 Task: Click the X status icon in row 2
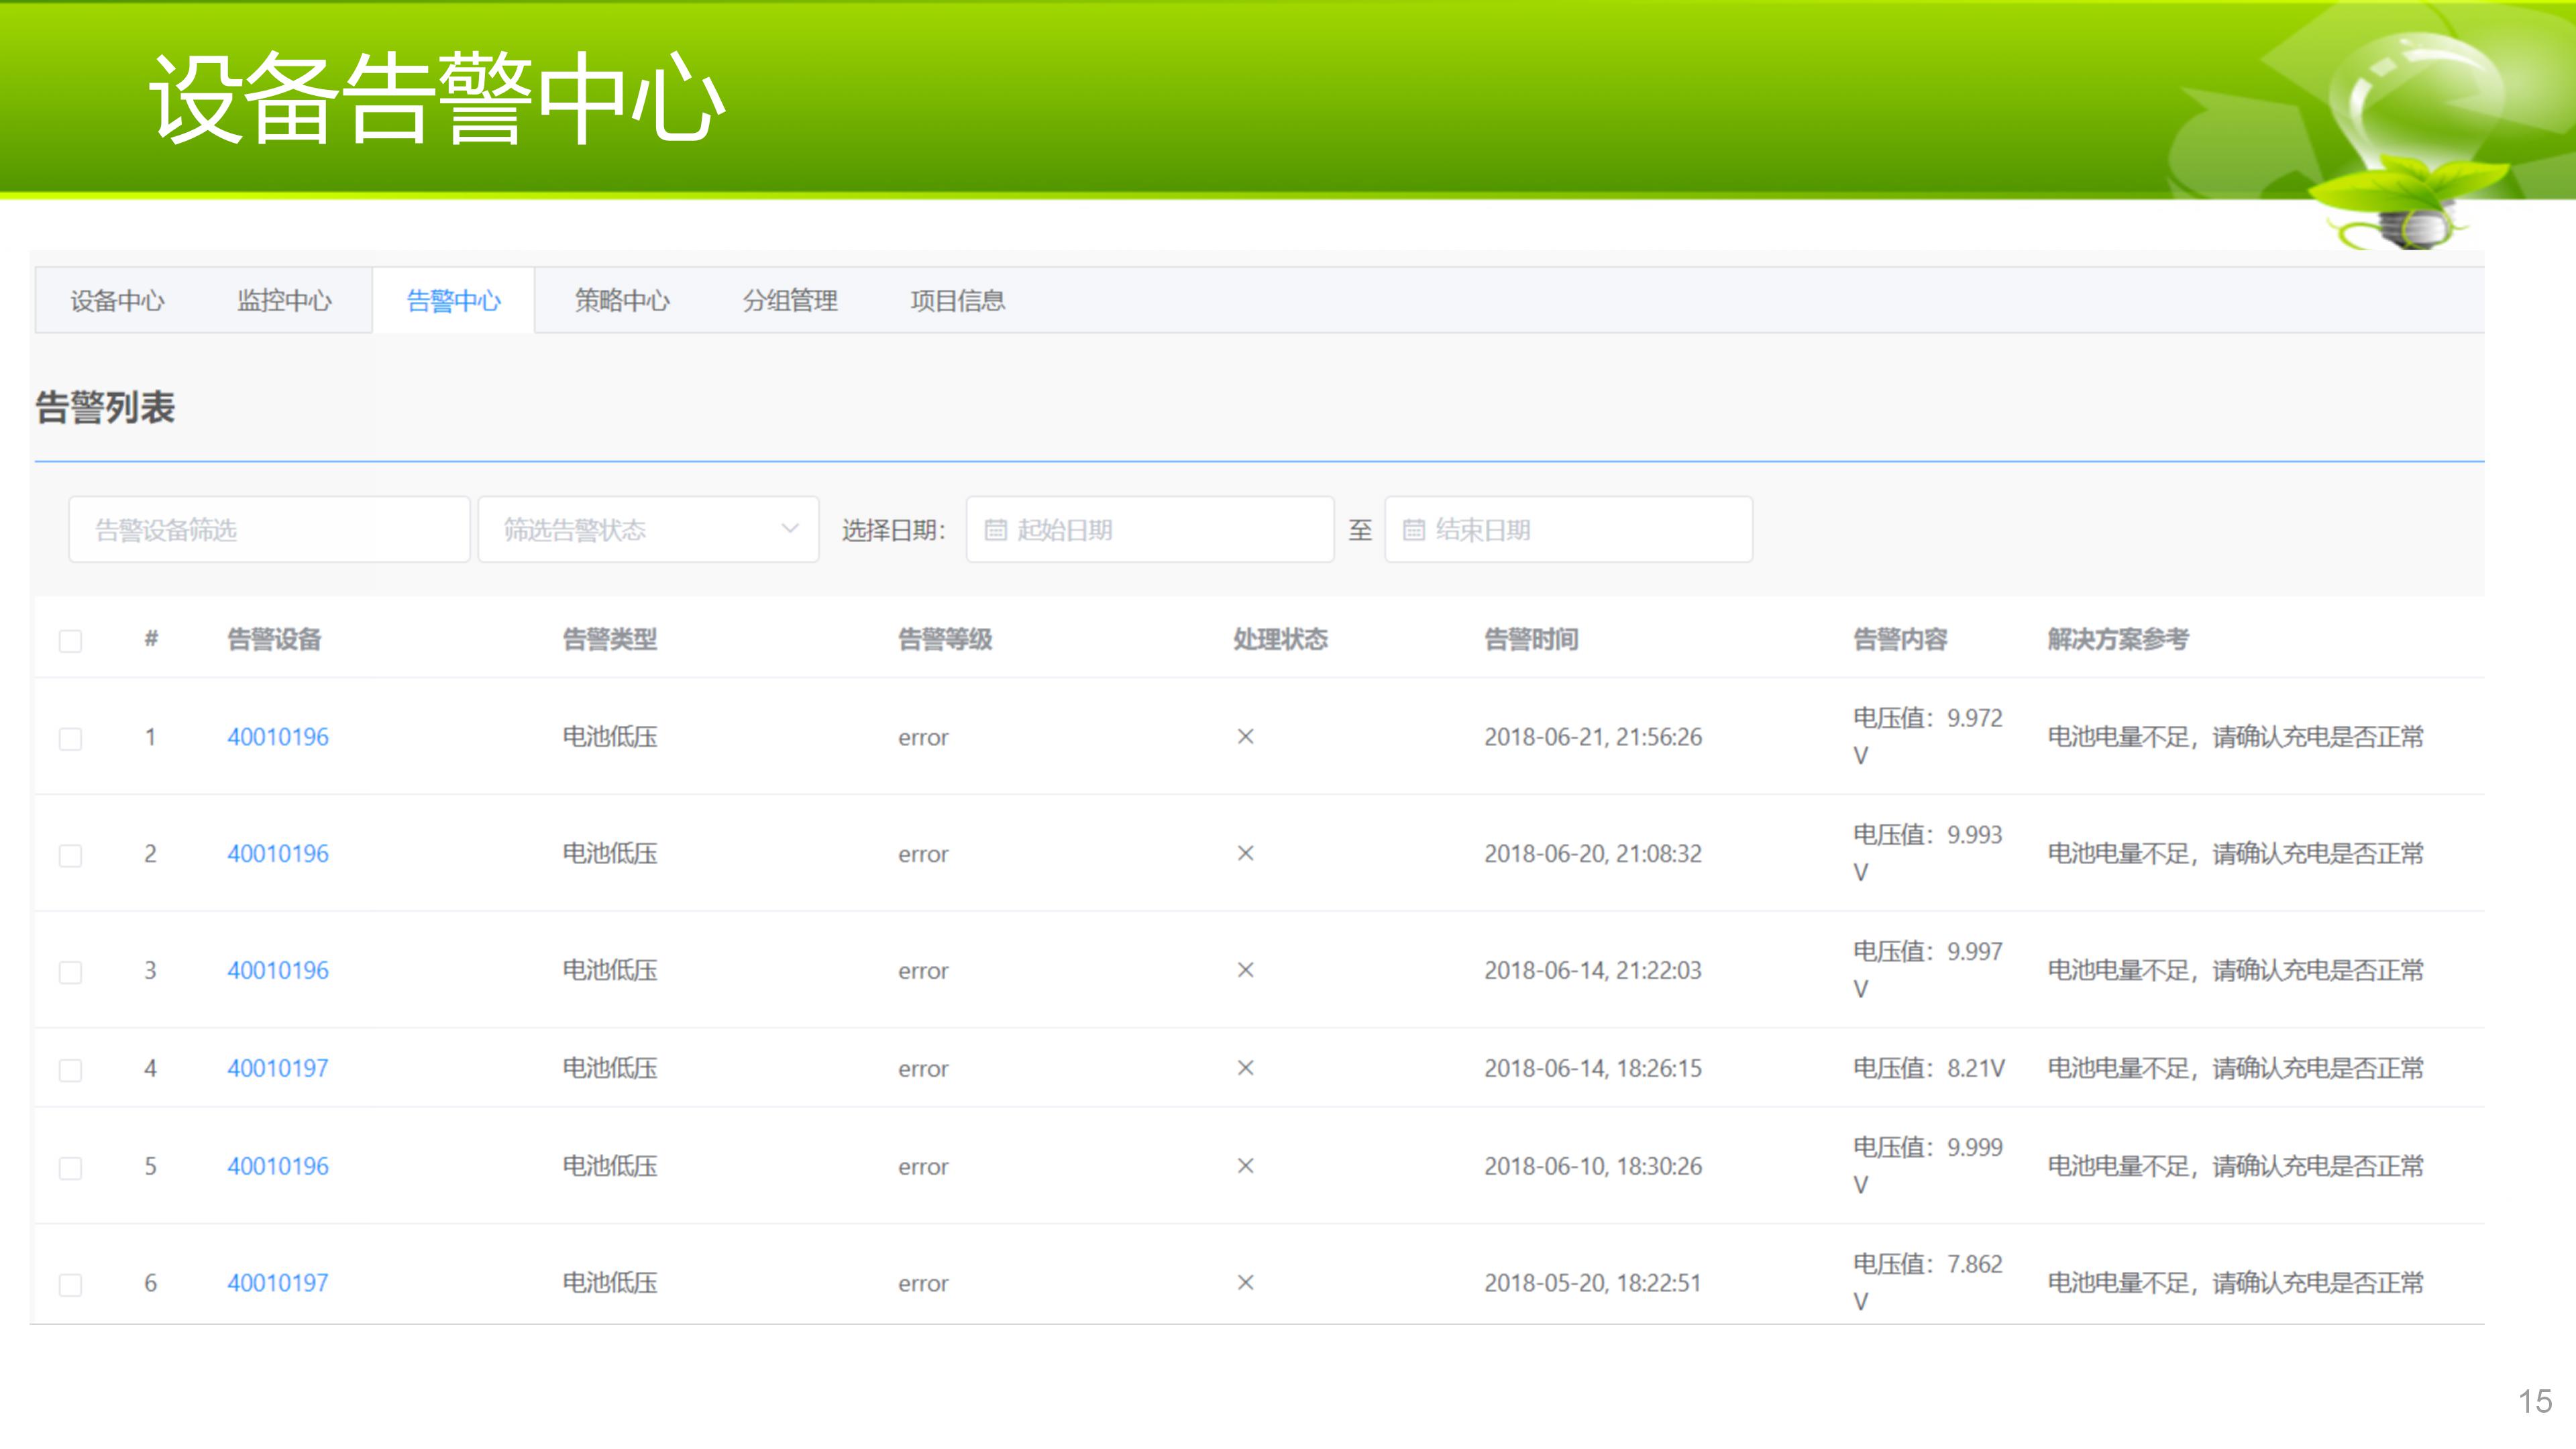pos(1245,854)
